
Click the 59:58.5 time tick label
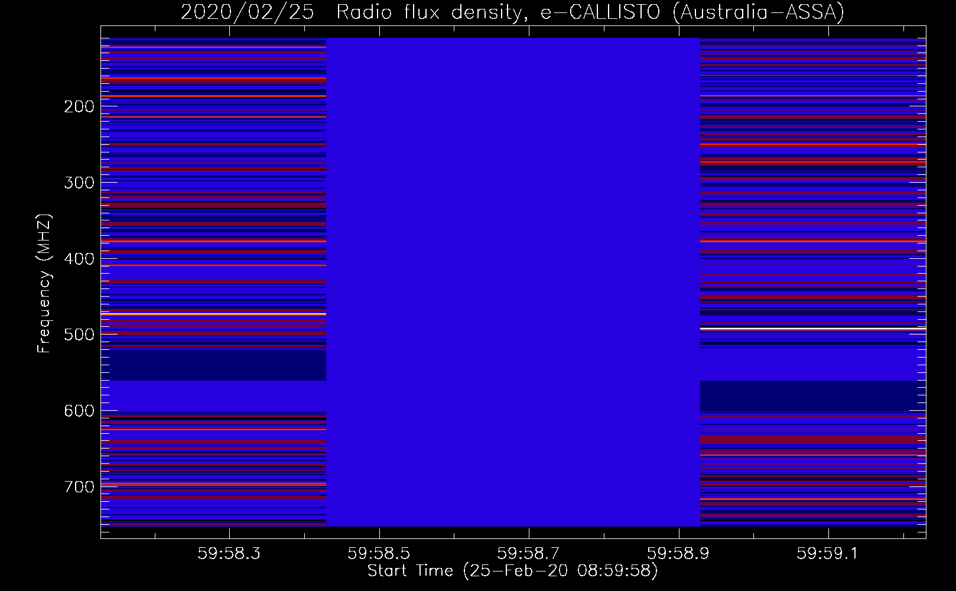379,553
